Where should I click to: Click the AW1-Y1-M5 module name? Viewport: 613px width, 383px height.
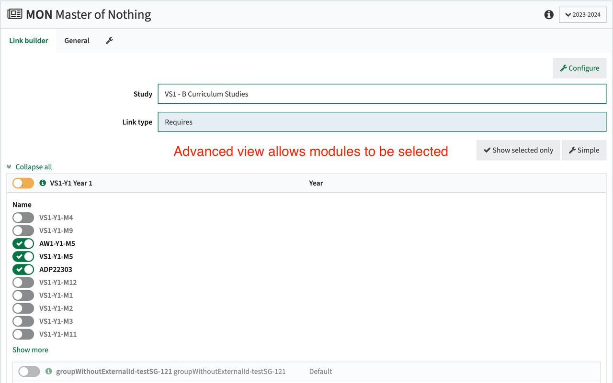57,243
